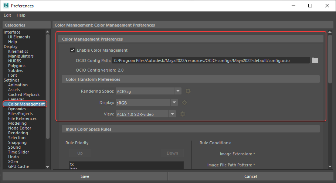Click the Maya logo icon in title bar

6,6
